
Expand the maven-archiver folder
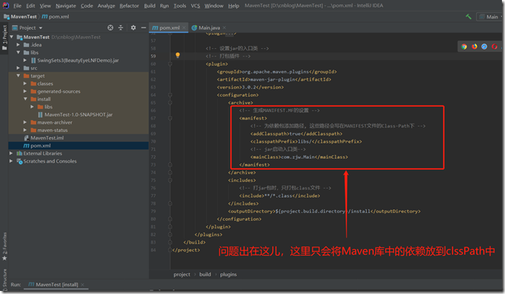tap(25, 122)
